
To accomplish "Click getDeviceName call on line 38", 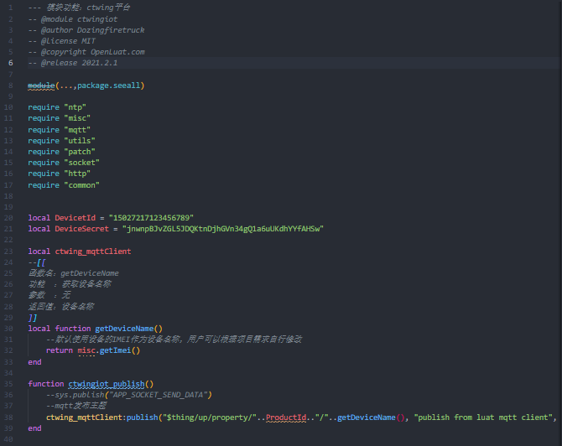I will click(x=367, y=417).
